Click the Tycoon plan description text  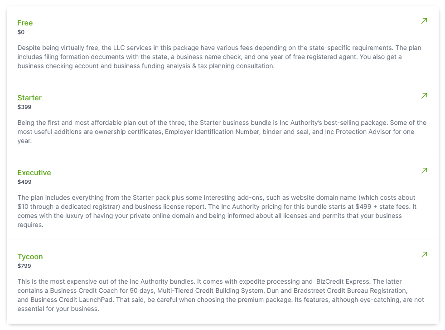(221, 295)
